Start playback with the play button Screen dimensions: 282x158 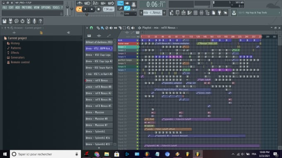pos(85,9)
